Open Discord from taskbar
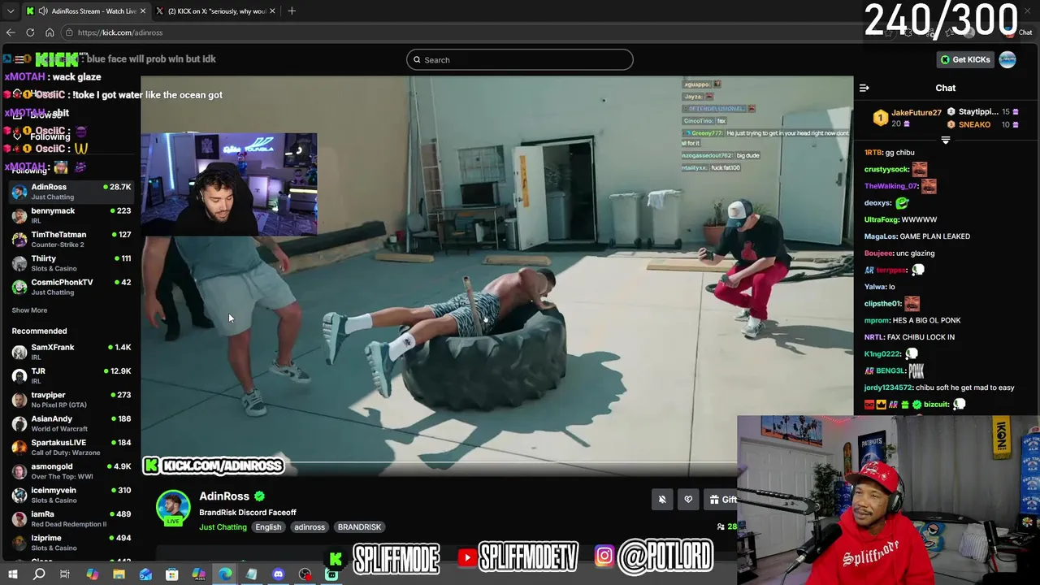Image resolution: width=1040 pixels, height=585 pixels. [x=279, y=574]
